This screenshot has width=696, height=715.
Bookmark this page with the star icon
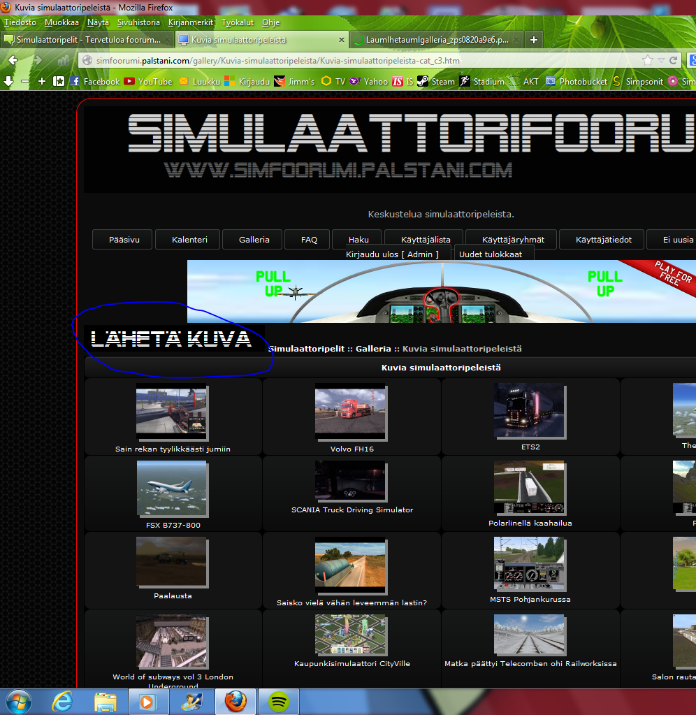647,60
